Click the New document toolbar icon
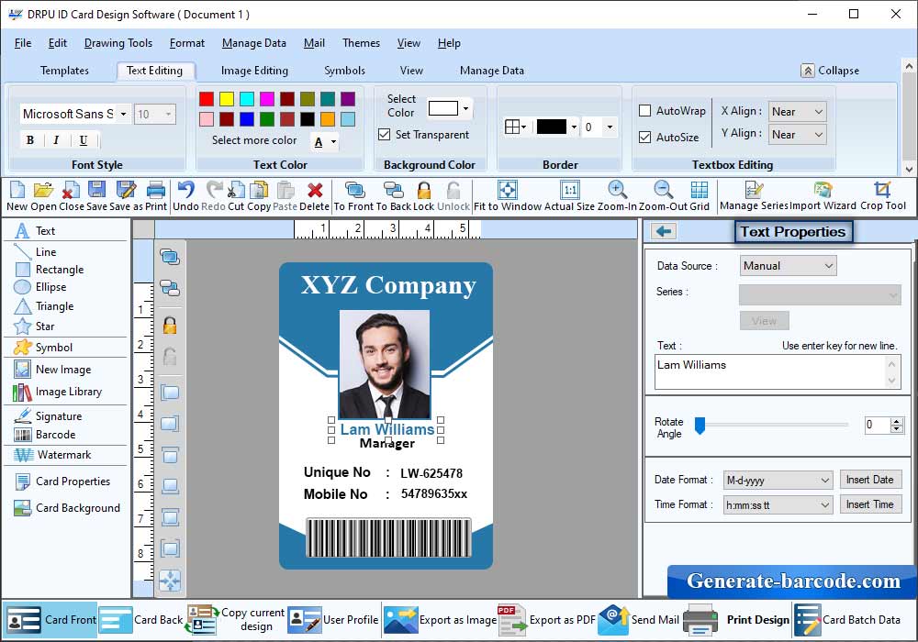Screen dimensions: 918x642 [x=17, y=190]
